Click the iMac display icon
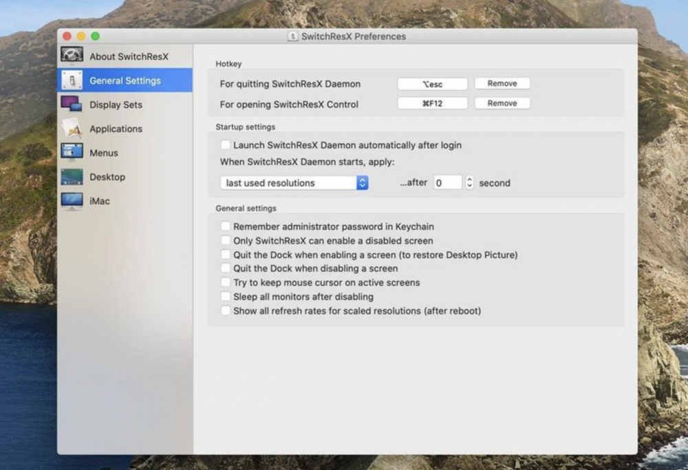Viewport: 688px width, 470px height. pyautogui.click(x=72, y=201)
